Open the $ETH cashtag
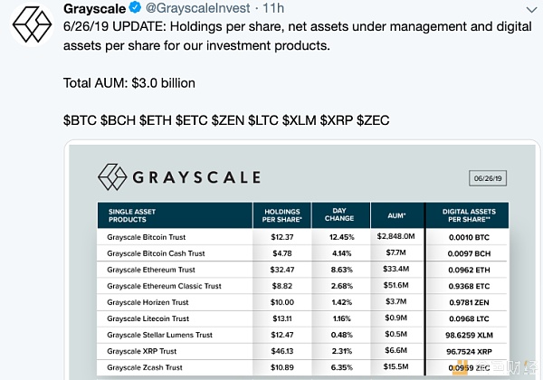This screenshot has height=380, width=543. coord(156,120)
